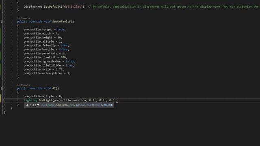Screen dimensions: 260x146
Task: Show next AddLight overload (down arrow)
Action: point(38,105)
